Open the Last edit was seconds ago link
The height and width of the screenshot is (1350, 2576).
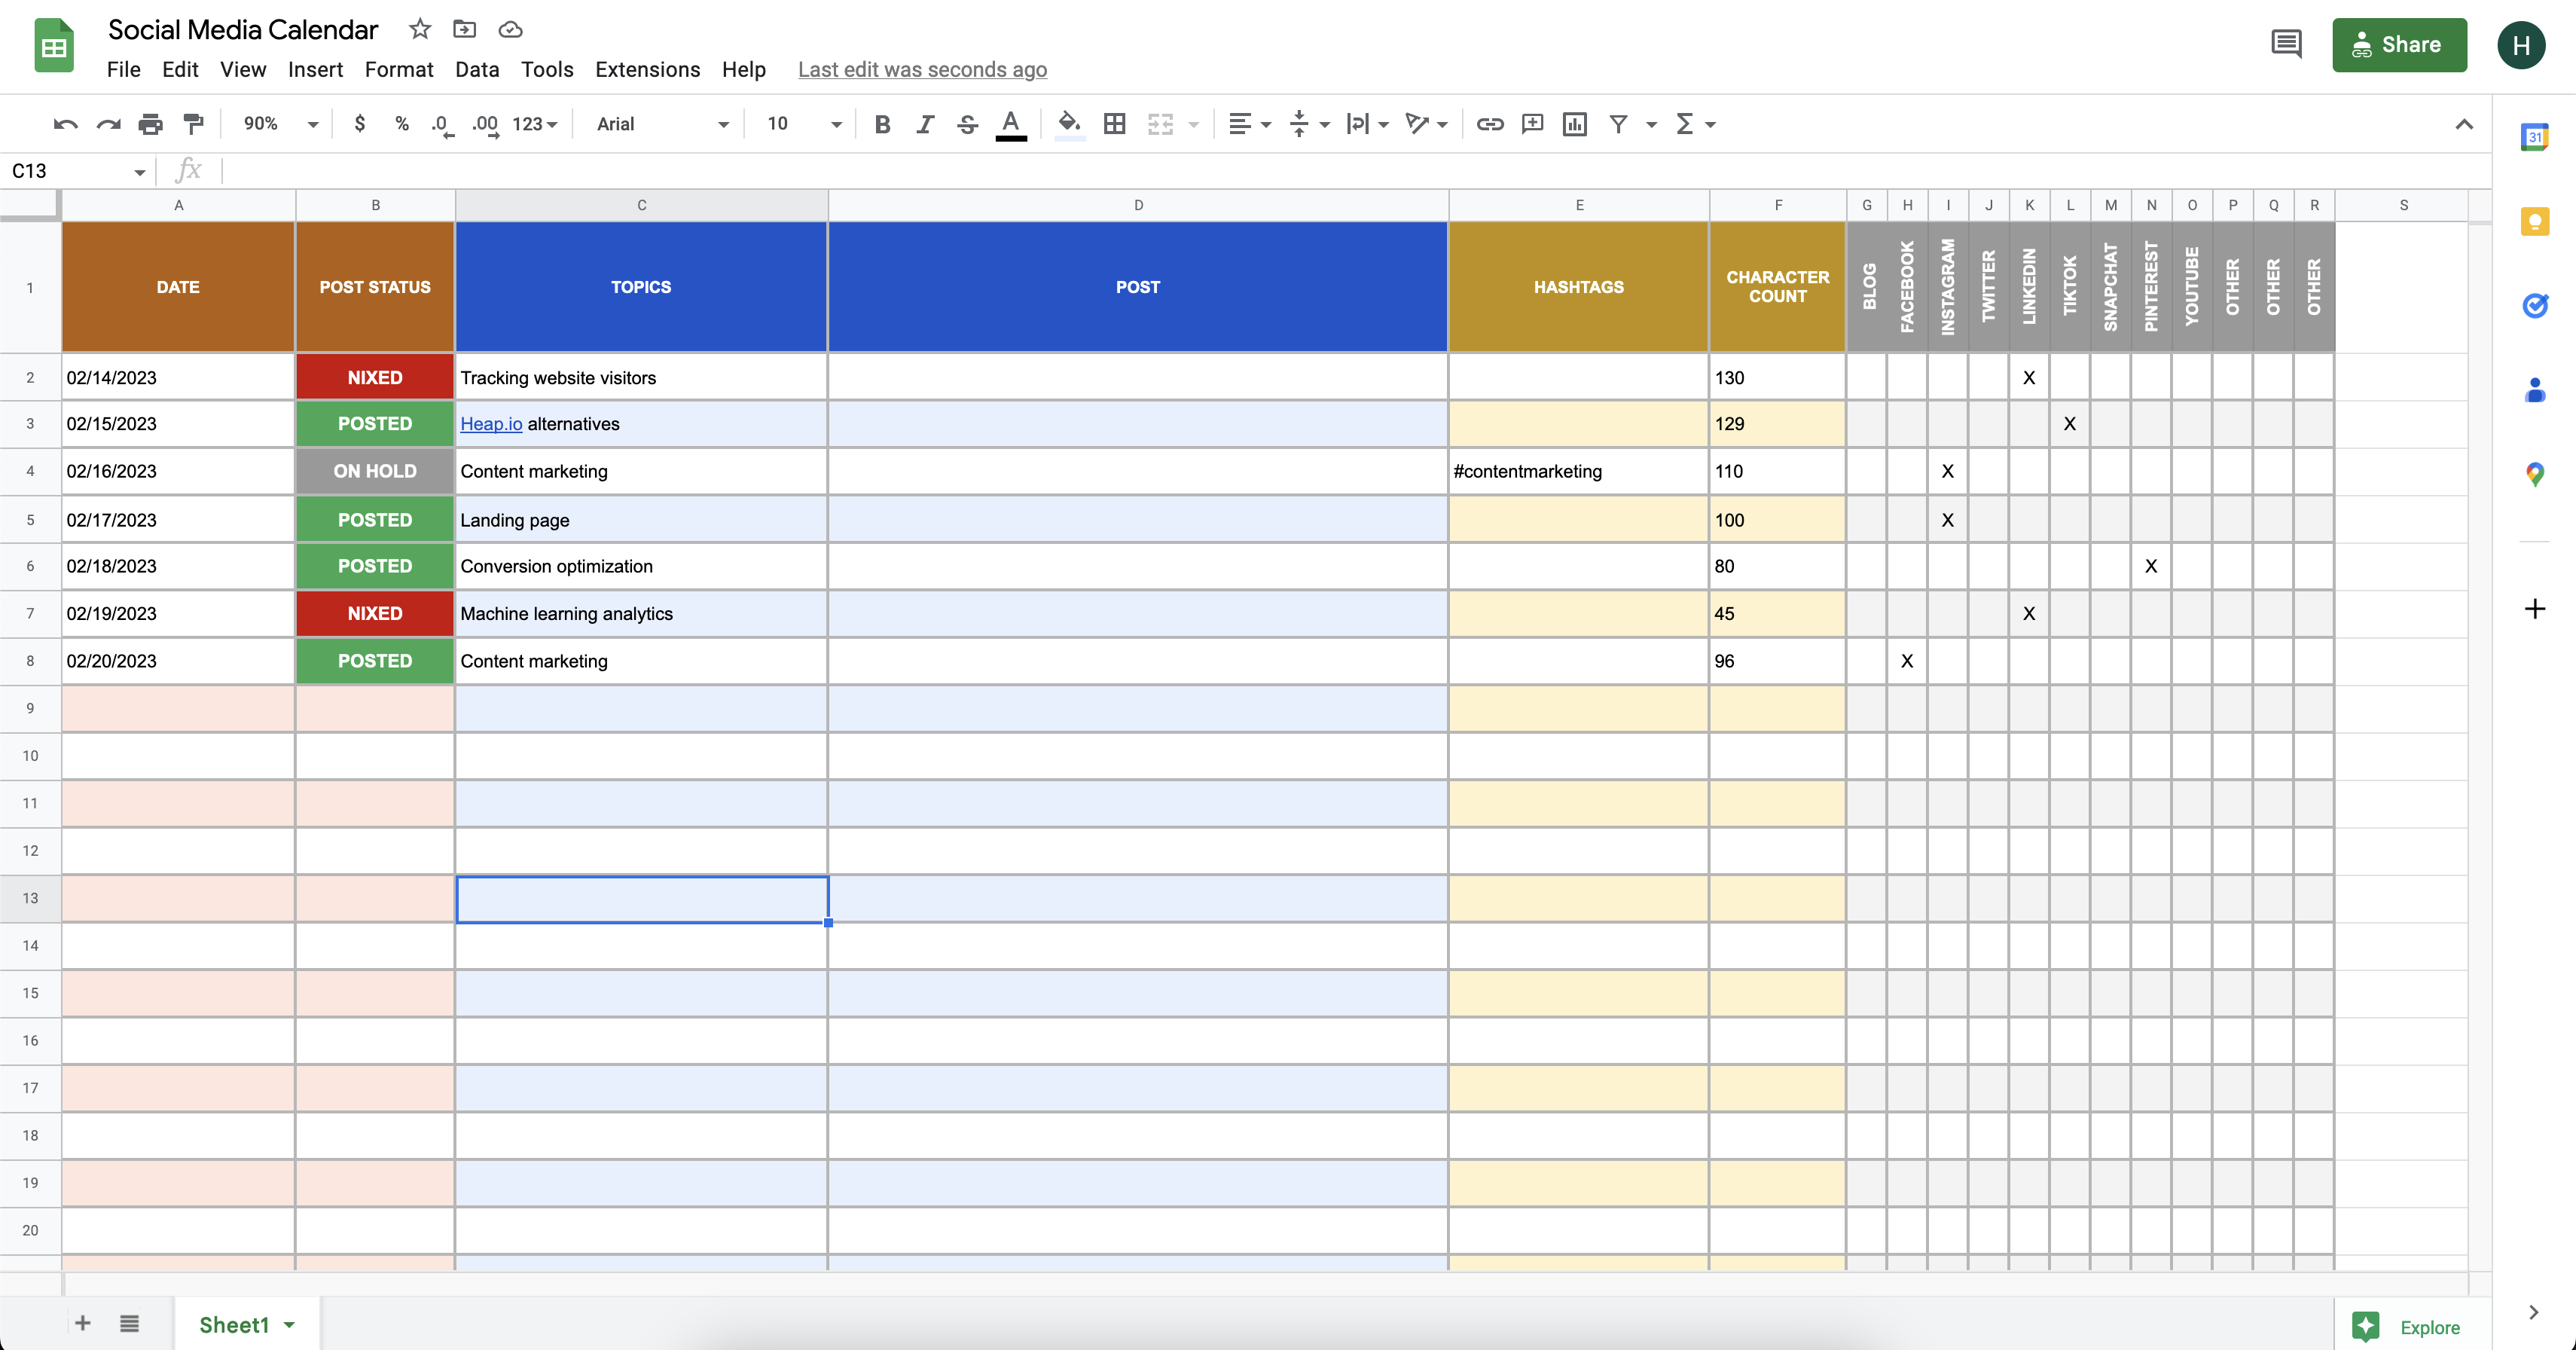(x=922, y=69)
